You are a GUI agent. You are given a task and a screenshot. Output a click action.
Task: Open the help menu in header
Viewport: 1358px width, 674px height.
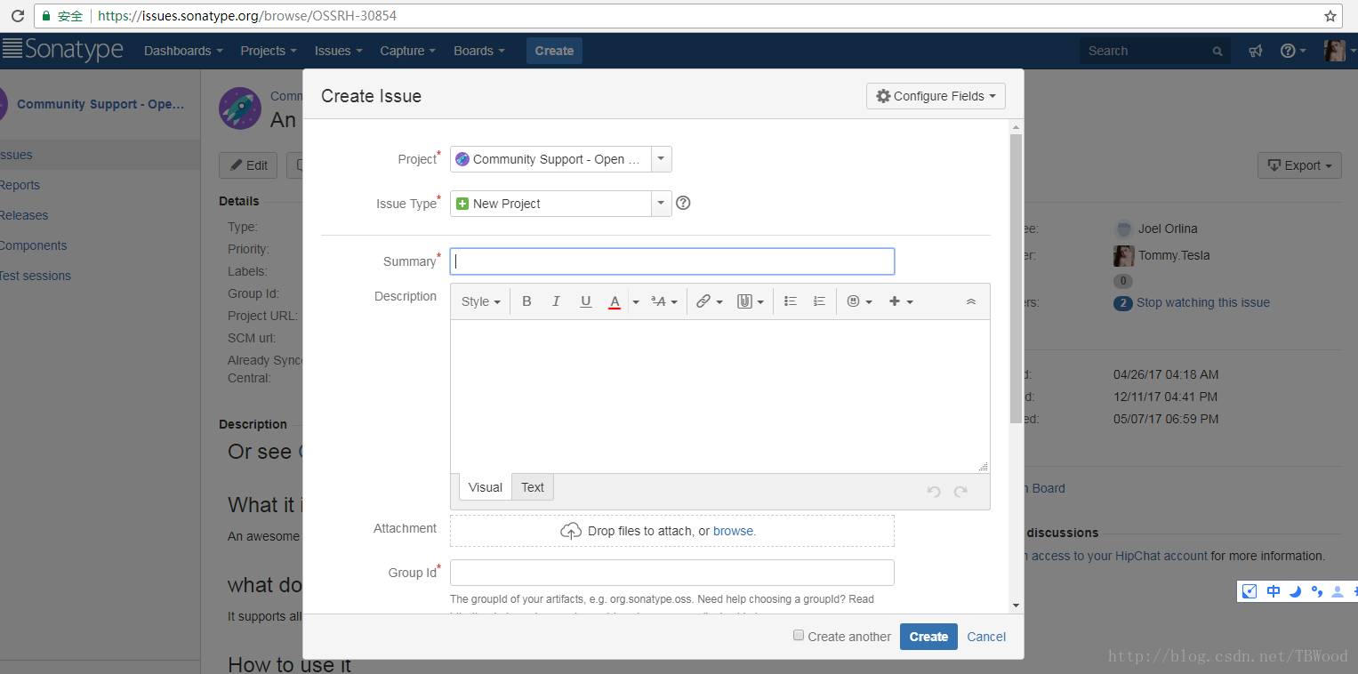pyautogui.click(x=1293, y=51)
